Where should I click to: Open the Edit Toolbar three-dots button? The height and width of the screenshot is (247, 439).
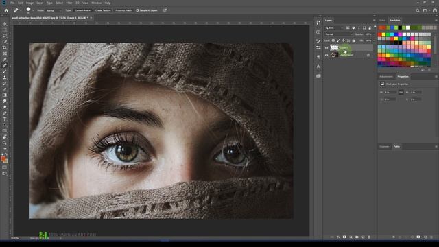(x=5, y=149)
